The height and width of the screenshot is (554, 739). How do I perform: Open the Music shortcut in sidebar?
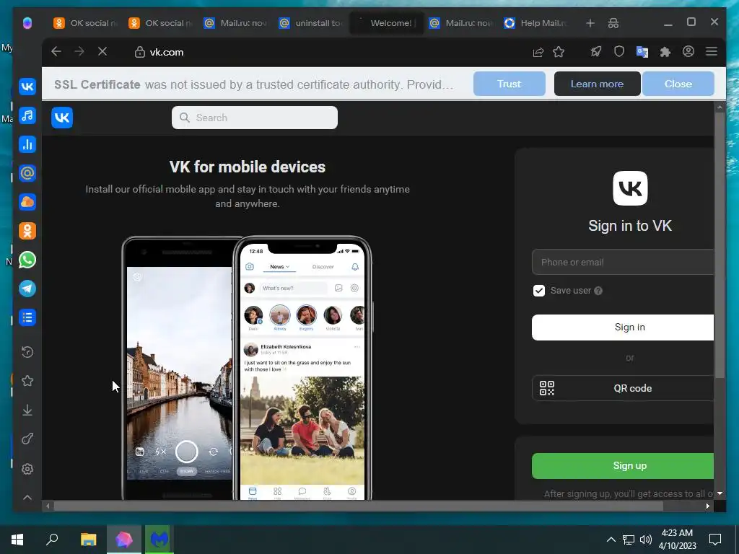[27, 115]
